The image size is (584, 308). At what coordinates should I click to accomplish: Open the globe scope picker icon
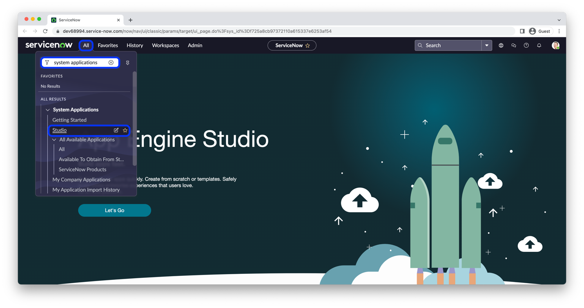click(501, 46)
